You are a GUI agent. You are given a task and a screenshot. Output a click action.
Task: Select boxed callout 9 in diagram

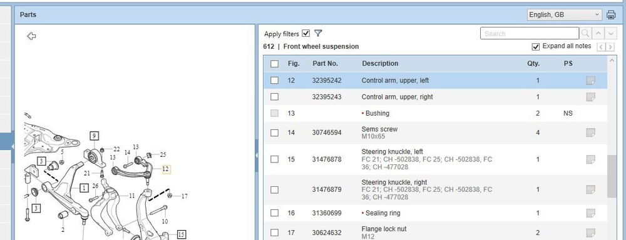click(x=95, y=136)
